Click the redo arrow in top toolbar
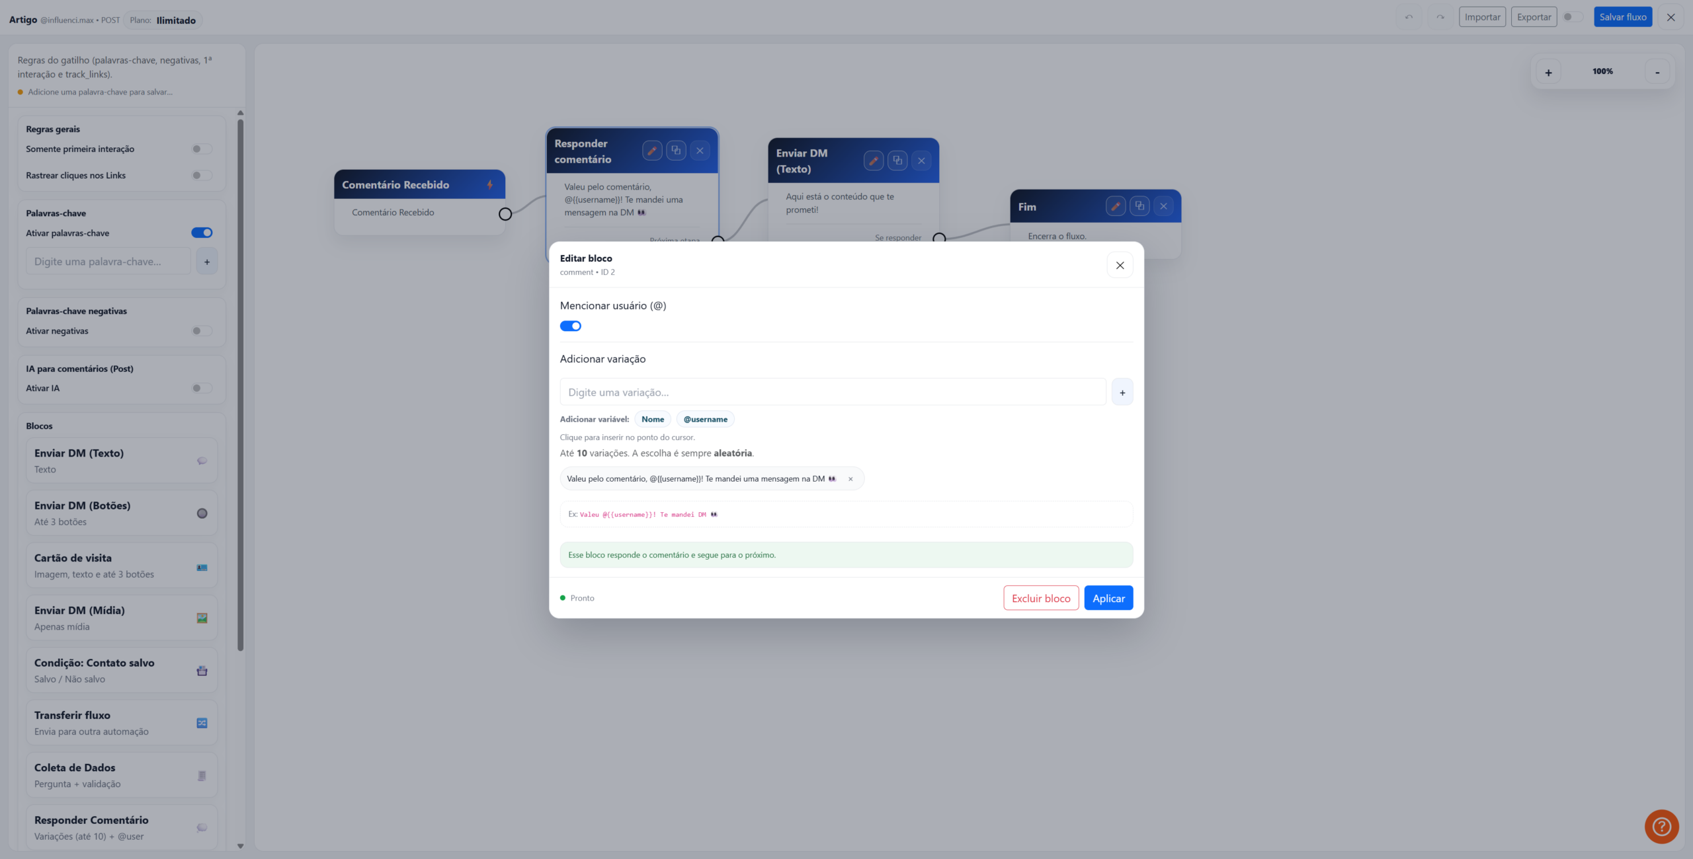 (x=1440, y=17)
